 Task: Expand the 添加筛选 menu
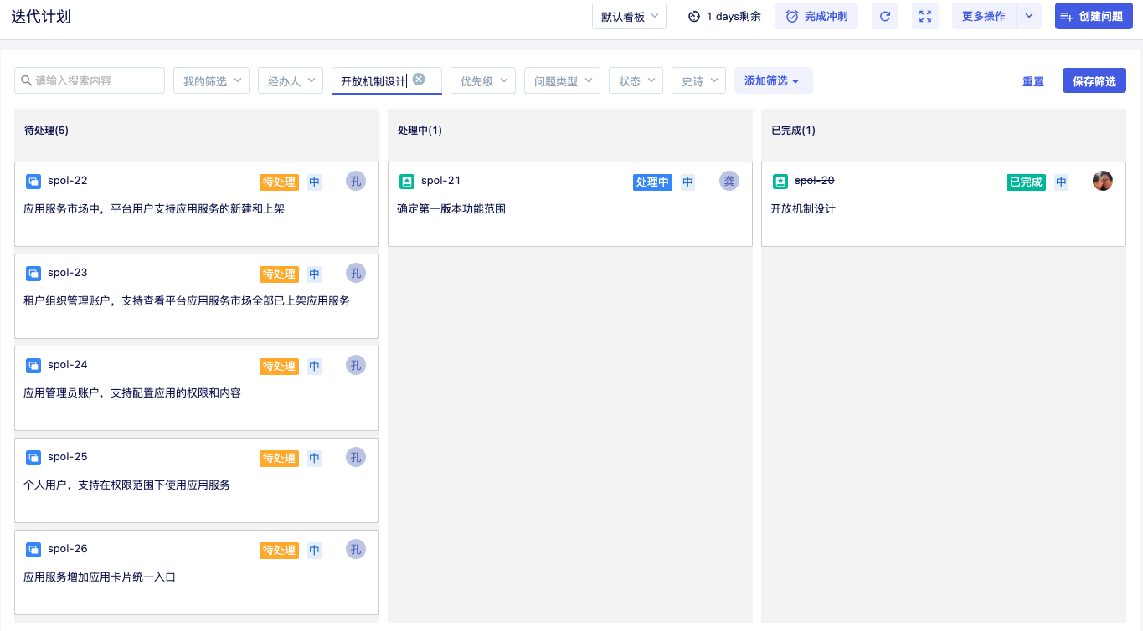coord(774,80)
